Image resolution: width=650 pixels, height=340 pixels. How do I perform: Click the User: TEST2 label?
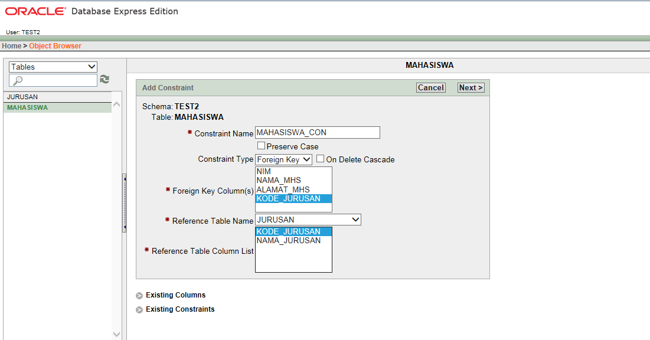pyautogui.click(x=23, y=32)
